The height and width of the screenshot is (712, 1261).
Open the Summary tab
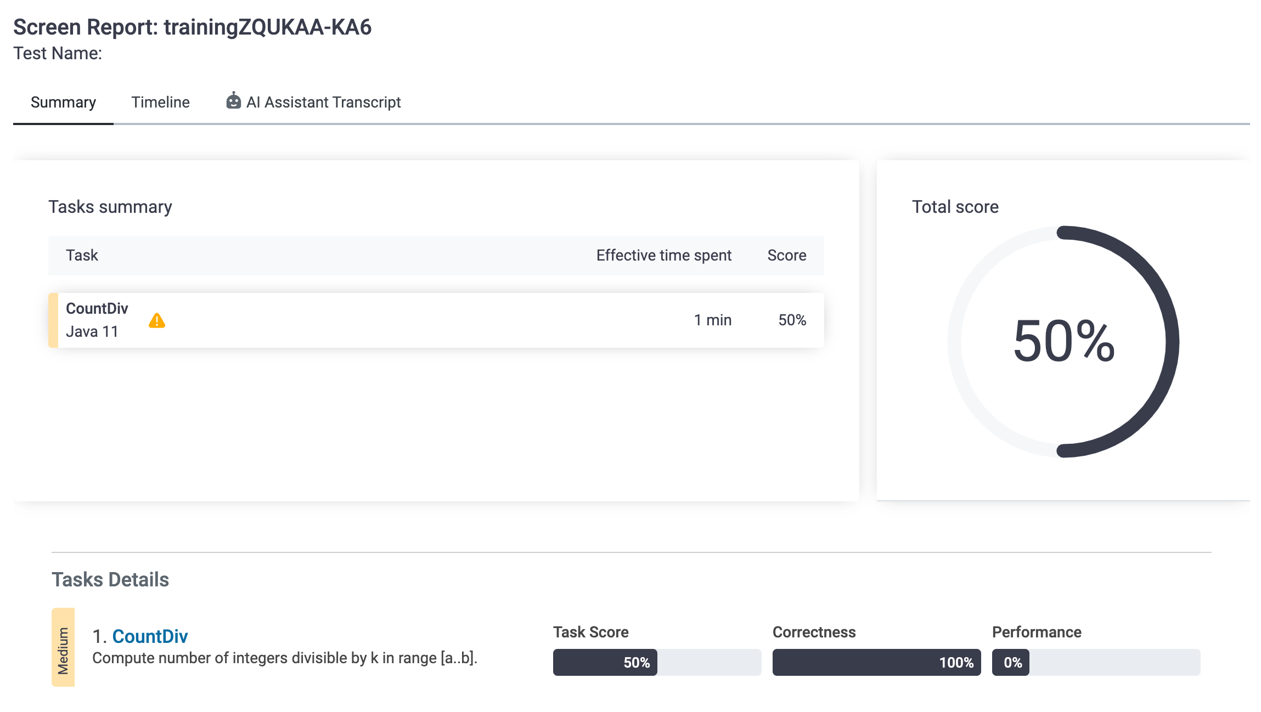pos(63,103)
